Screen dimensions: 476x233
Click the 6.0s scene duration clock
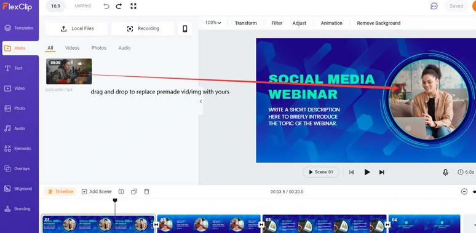[466, 172]
